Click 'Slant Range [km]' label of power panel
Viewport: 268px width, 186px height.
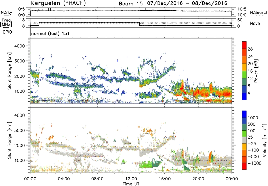pyautogui.click(x=9, y=71)
